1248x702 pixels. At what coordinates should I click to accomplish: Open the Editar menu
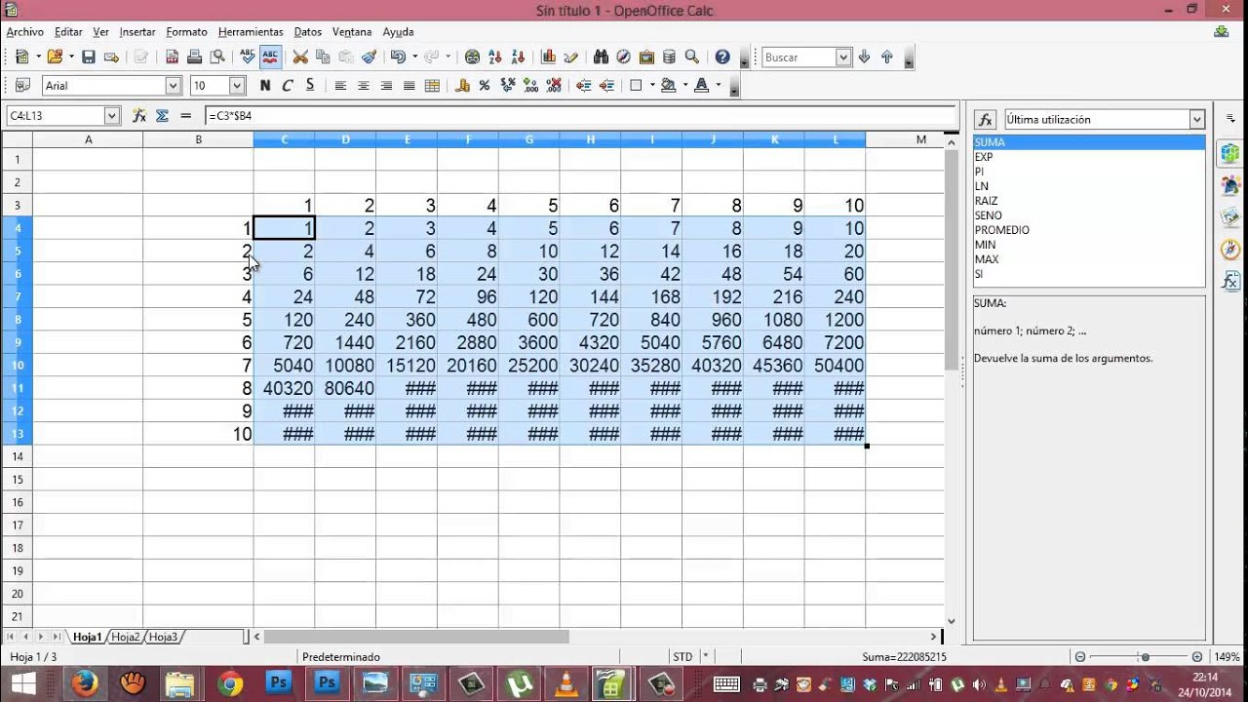coord(68,32)
